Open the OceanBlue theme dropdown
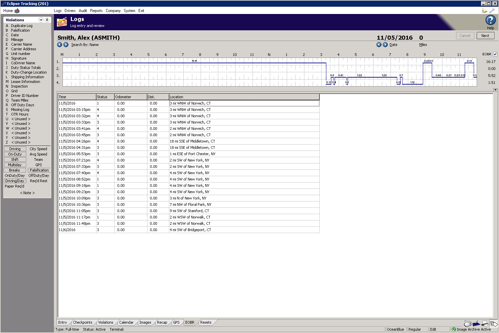The image size is (499, 333). pyautogui.click(x=396, y=329)
